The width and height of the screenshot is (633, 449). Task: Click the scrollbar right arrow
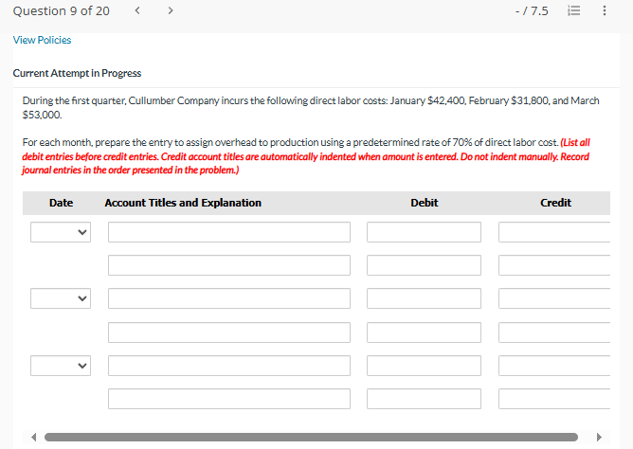599,437
